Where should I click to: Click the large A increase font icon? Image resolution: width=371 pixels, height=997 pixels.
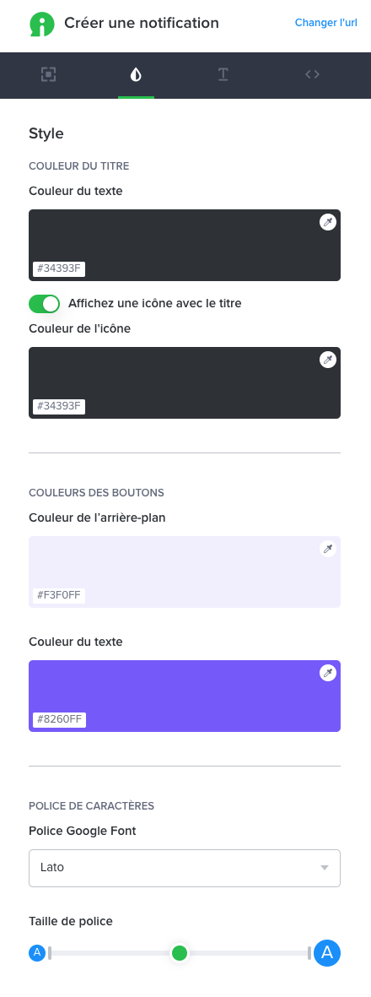tap(327, 952)
